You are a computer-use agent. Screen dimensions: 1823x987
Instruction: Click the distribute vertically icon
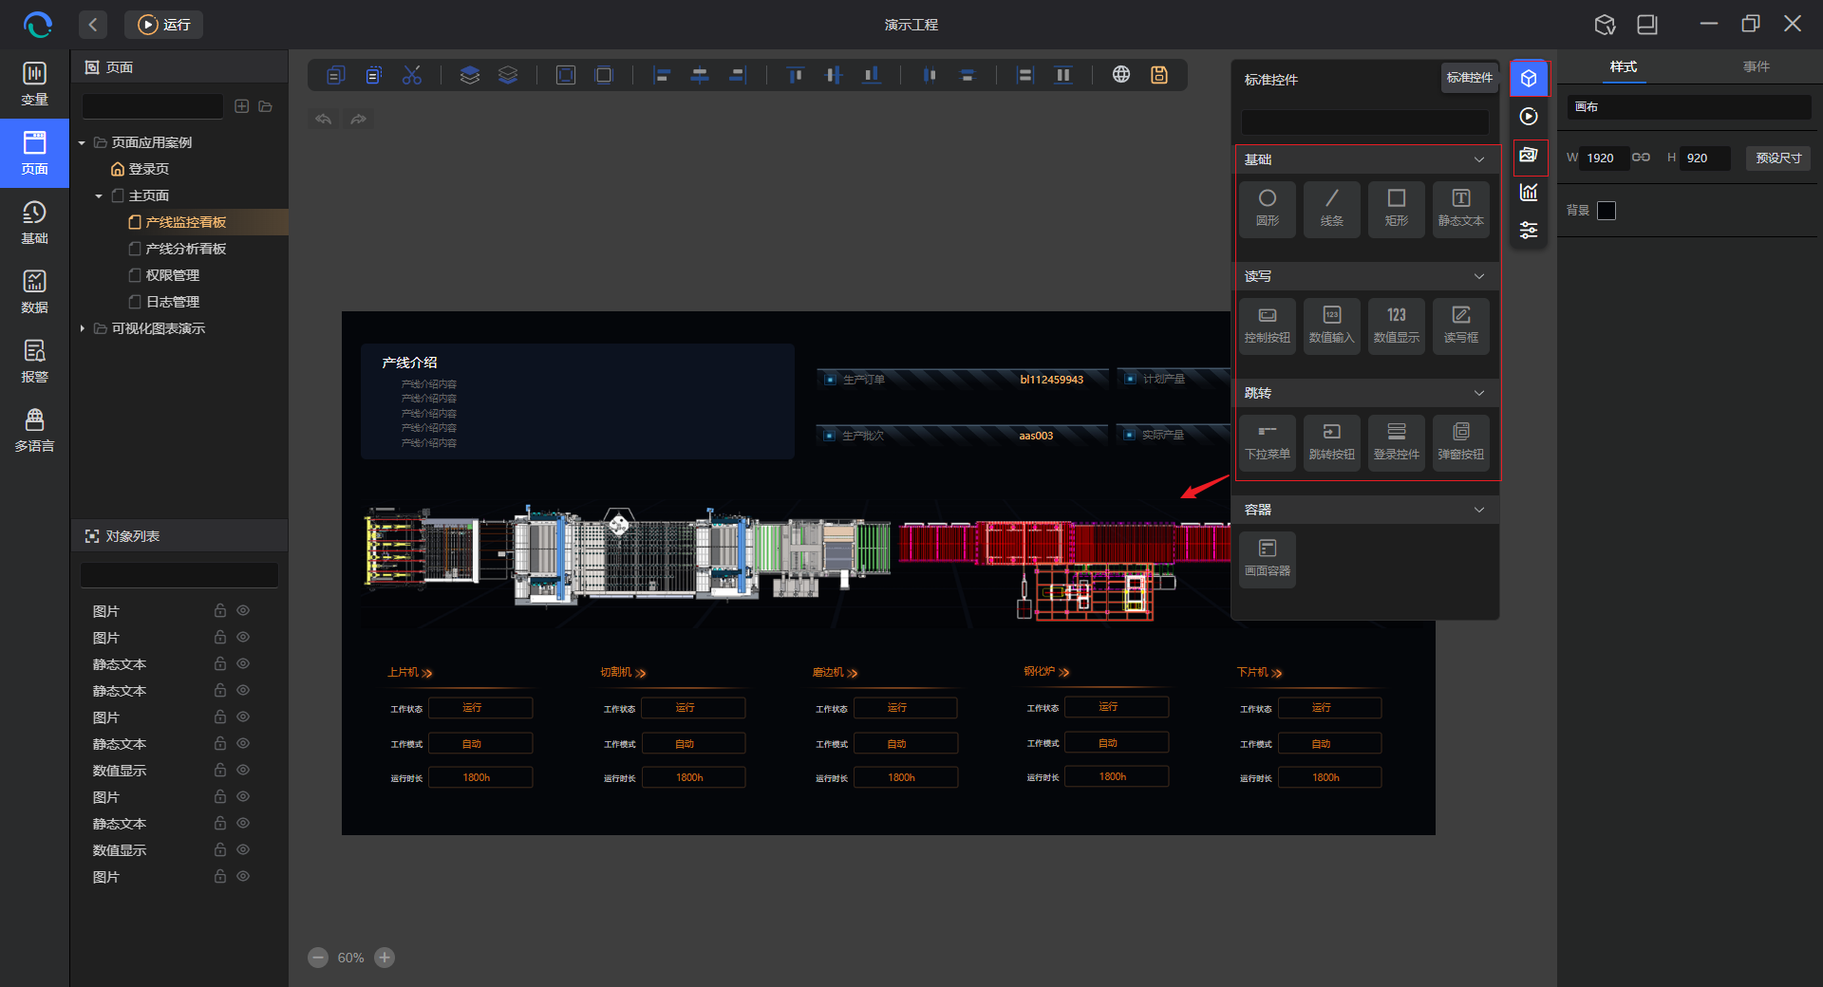[x=968, y=75]
